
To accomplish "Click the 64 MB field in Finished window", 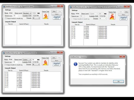I will coord(34,59).
